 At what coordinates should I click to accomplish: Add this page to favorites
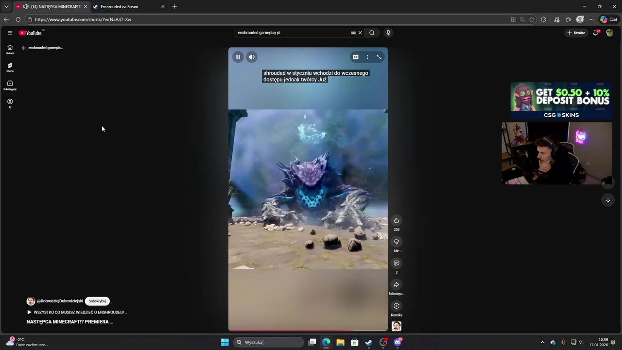pos(532,19)
